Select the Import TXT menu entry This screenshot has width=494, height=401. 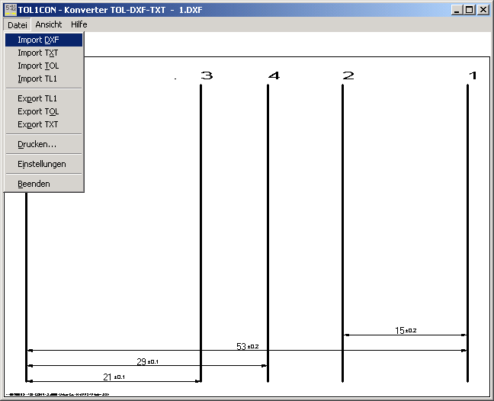38,53
